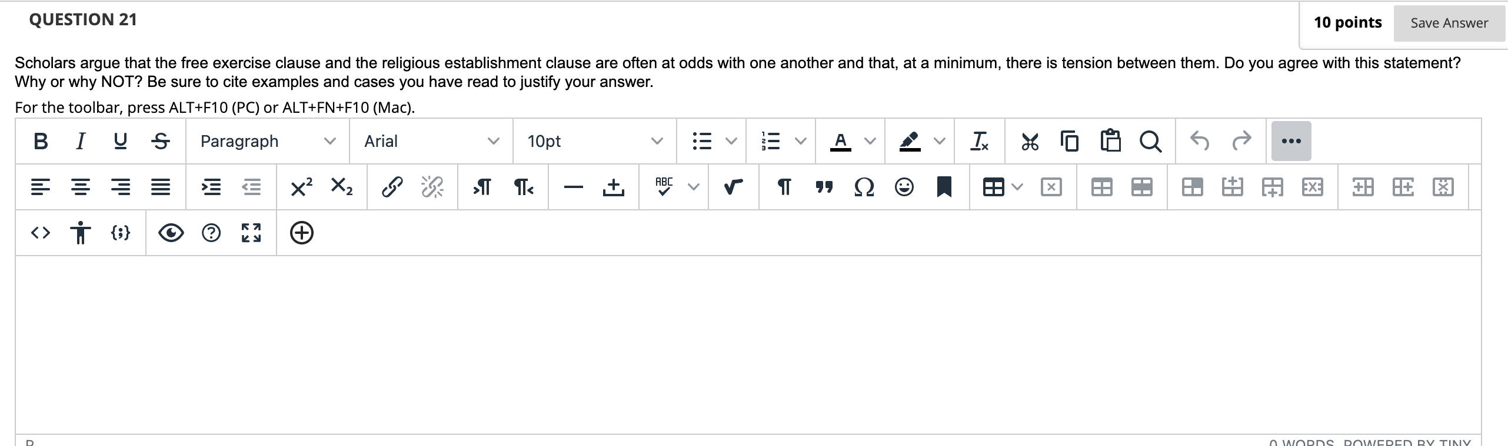The width and height of the screenshot is (1508, 446).
Task: Delete table with the X icon
Action: (x=1051, y=187)
